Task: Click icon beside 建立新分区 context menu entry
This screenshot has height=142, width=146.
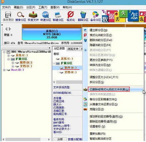Action: pos(85,30)
